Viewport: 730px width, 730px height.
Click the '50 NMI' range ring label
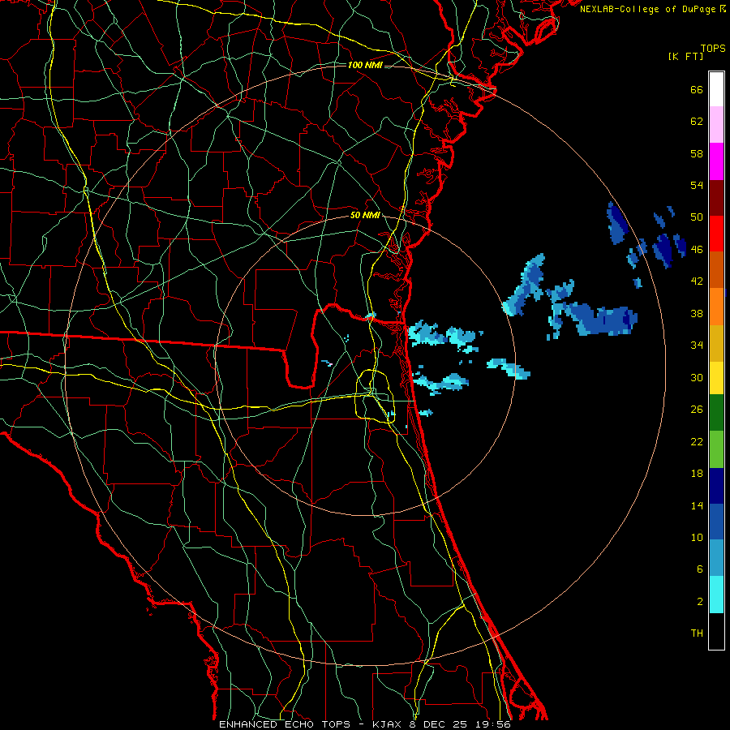(x=365, y=215)
